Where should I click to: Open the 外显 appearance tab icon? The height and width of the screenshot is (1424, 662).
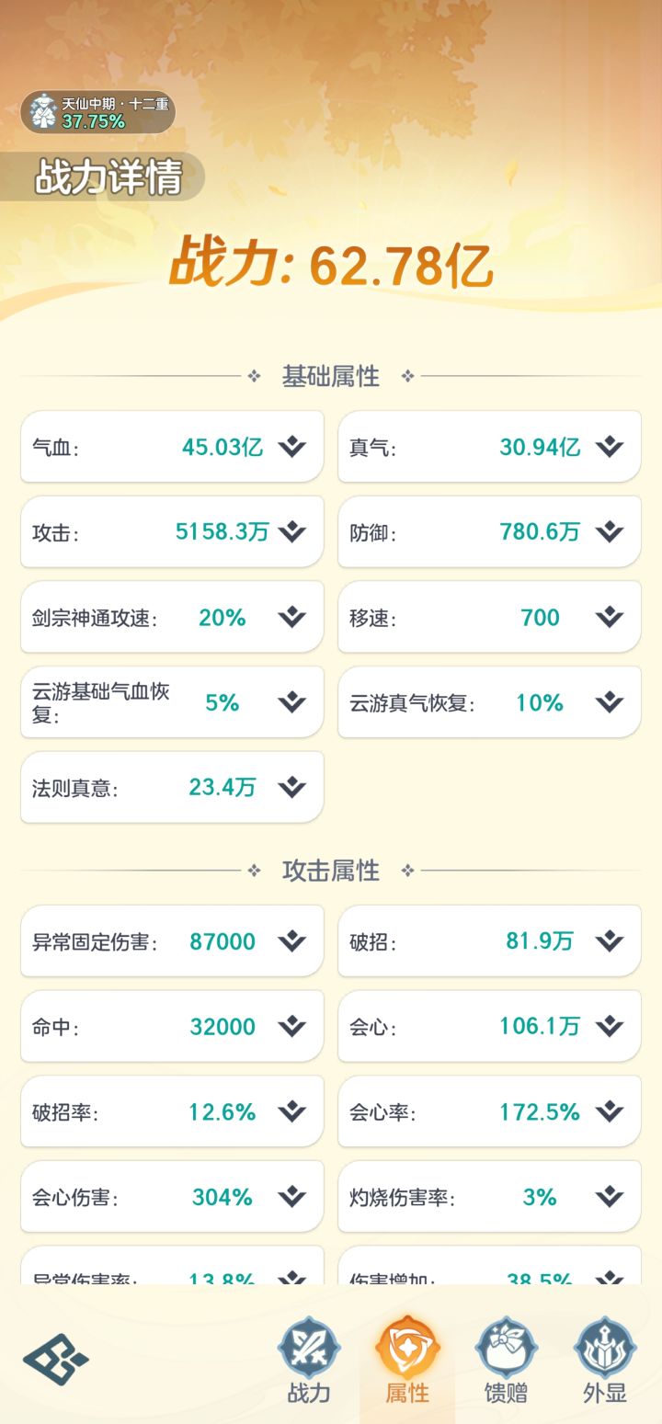click(x=605, y=1348)
